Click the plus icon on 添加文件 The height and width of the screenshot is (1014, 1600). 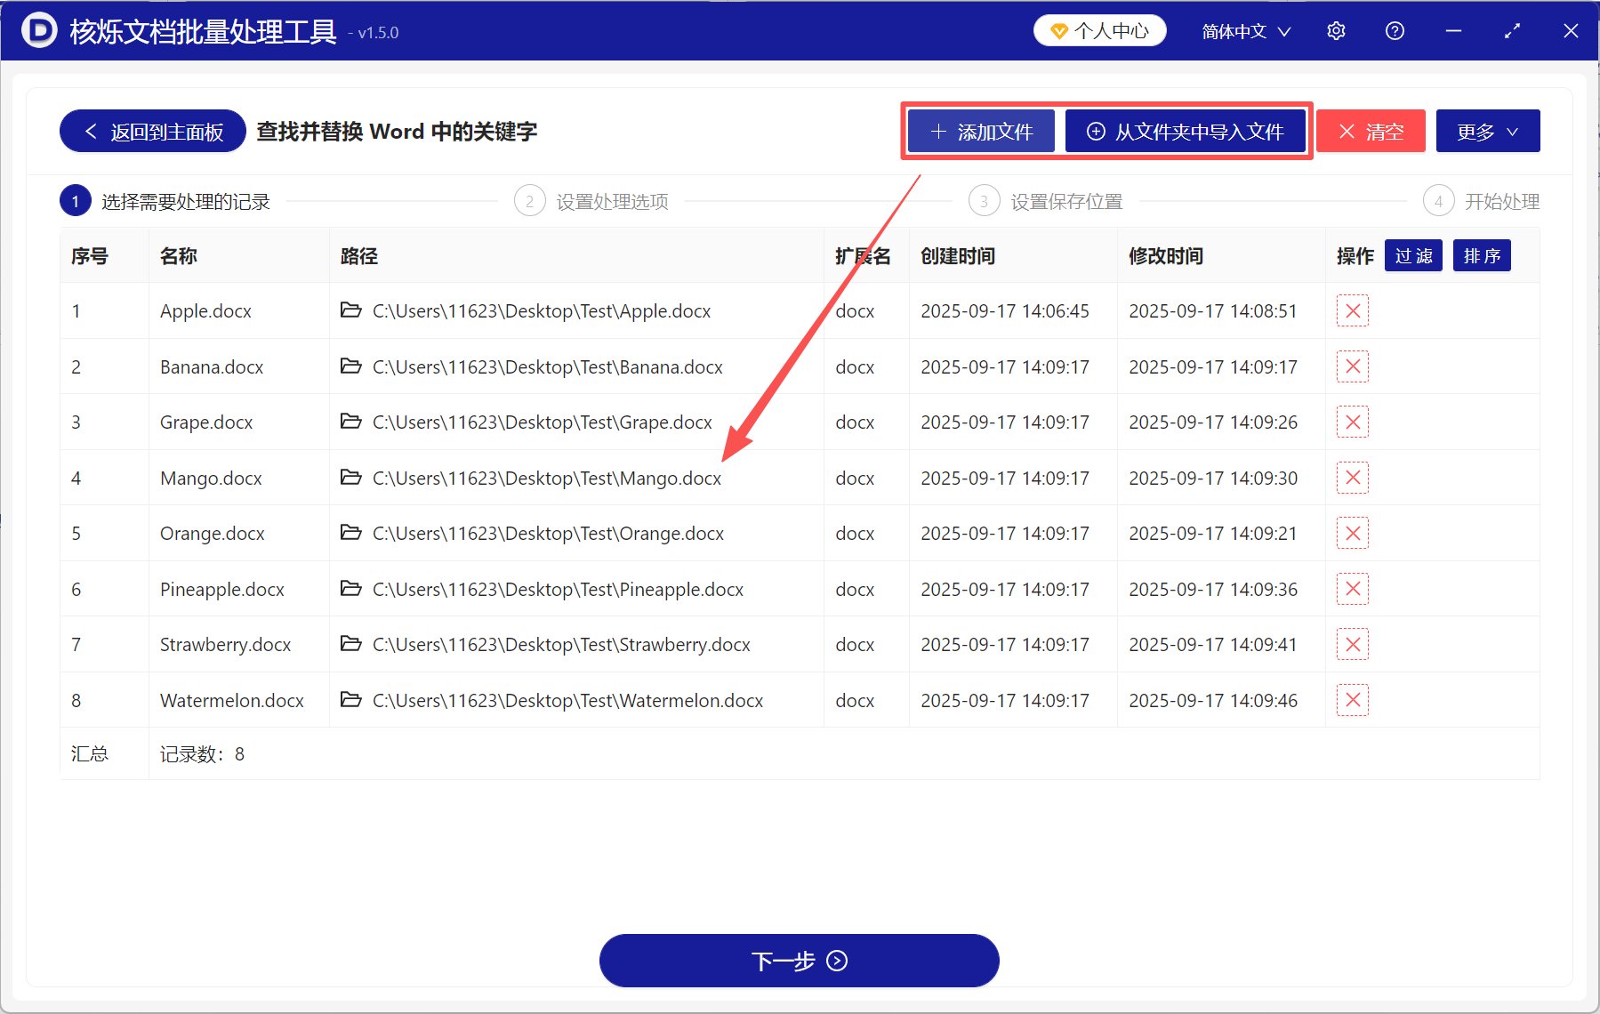(x=937, y=131)
